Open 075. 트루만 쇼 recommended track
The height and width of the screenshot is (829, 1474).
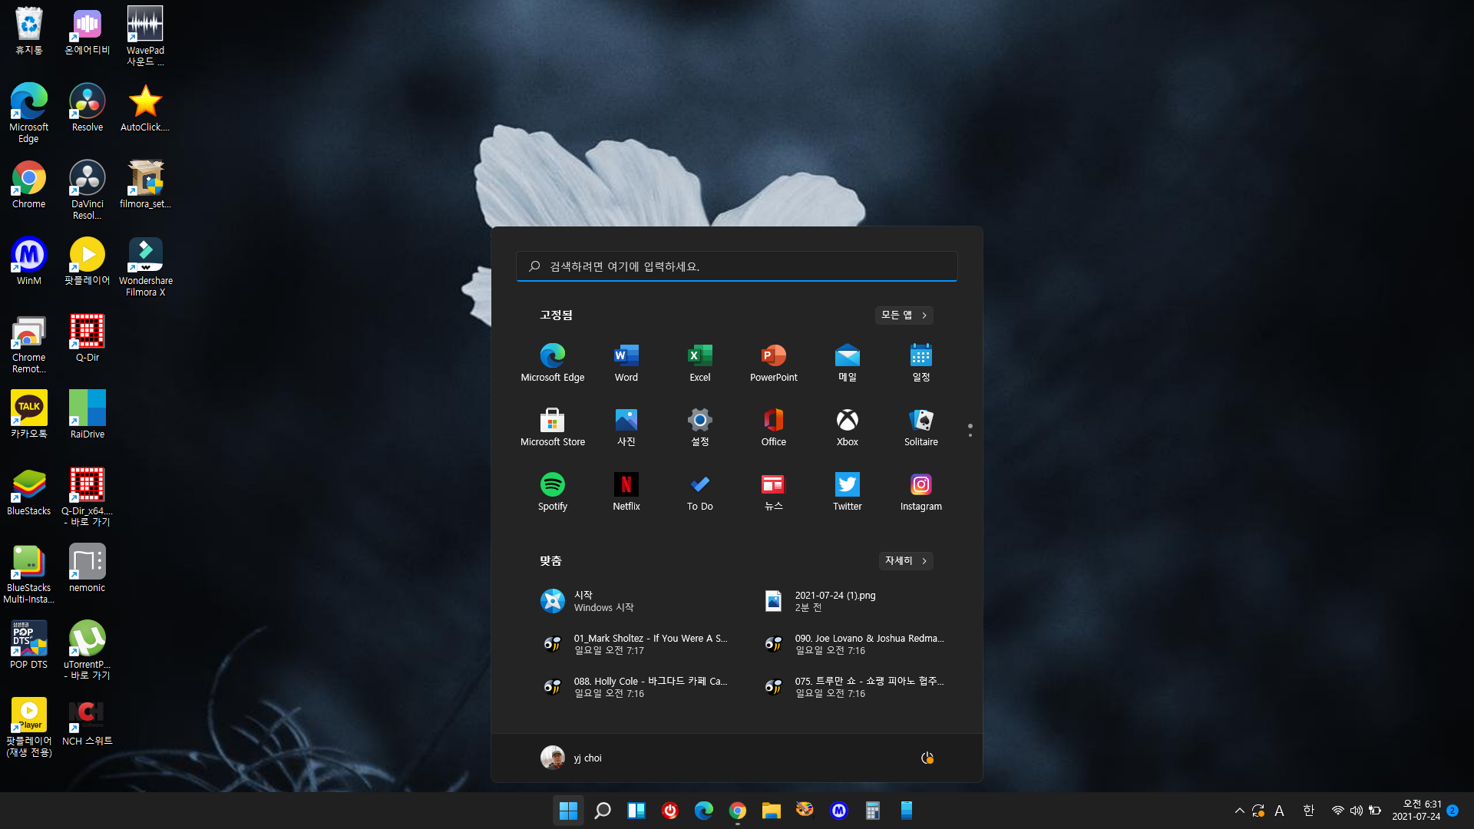tap(855, 687)
